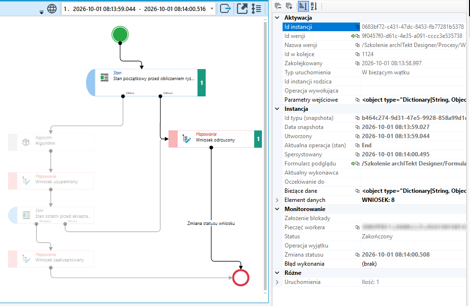
Task: Copy the Bieżące dane value icon
Action: tap(357, 191)
